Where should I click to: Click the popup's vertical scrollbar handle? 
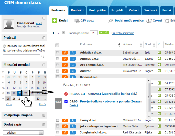pyautogui.click(x=149, y=97)
